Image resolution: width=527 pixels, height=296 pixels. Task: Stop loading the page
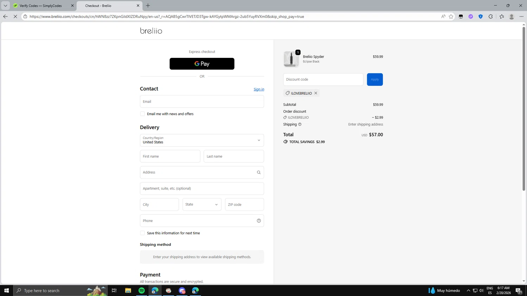pyautogui.click(x=15, y=16)
